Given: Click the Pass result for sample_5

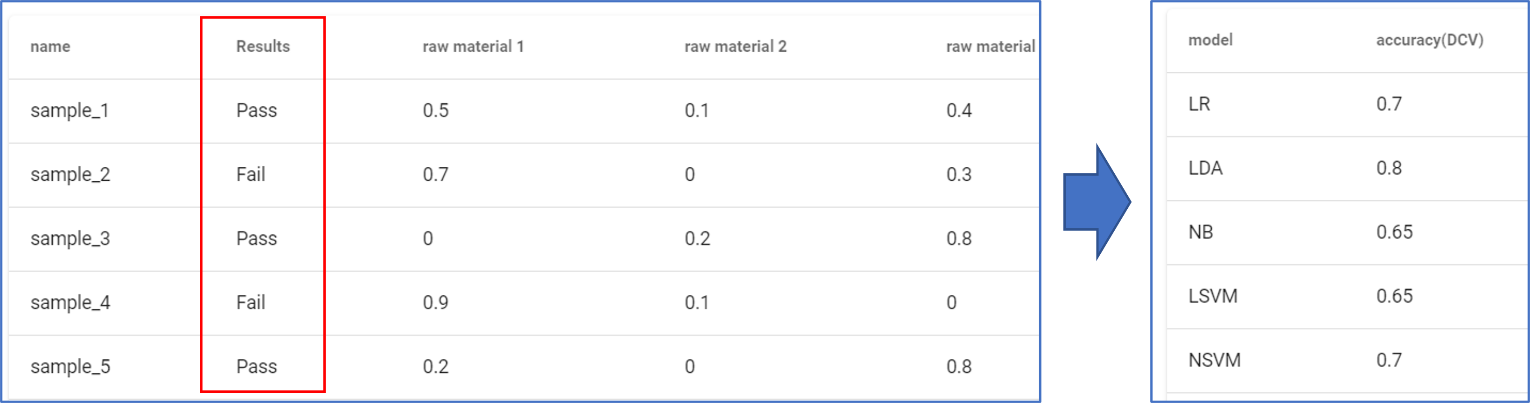Looking at the screenshot, I should (x=257, y=366).
